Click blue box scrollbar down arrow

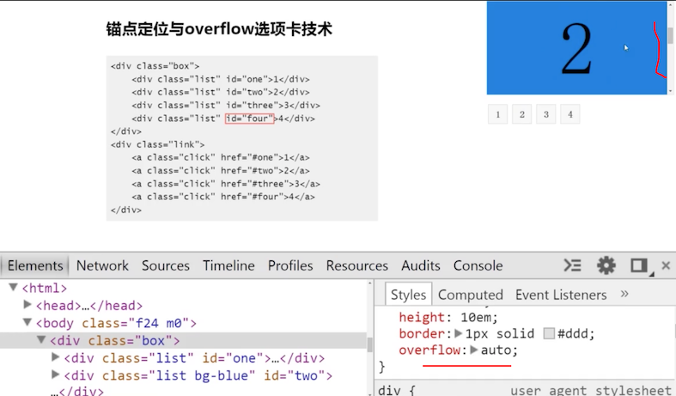coord(670,91)
